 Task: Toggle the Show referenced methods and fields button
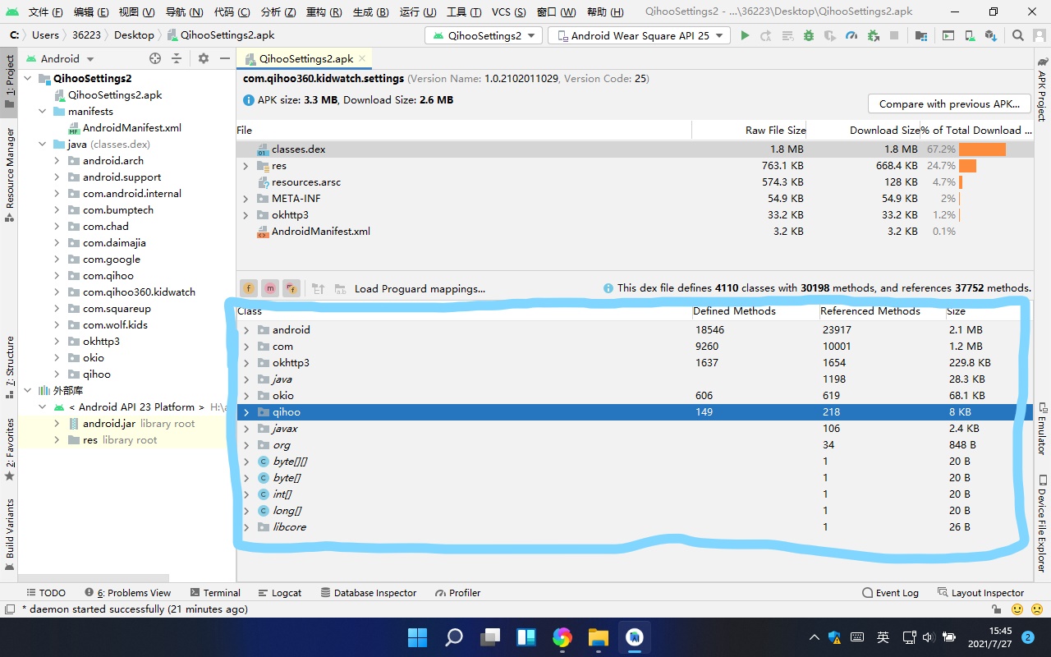291,288
